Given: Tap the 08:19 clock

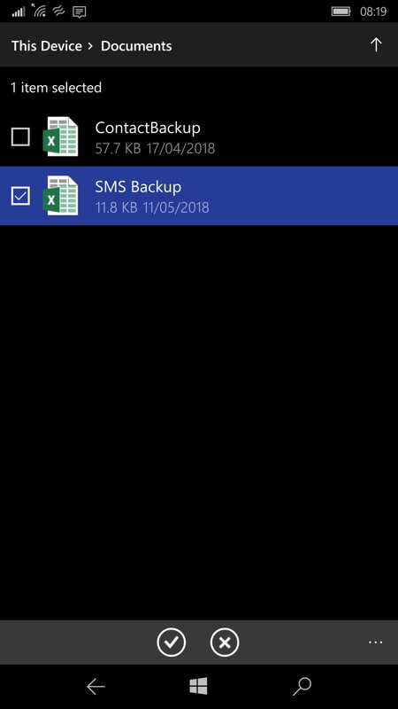Looking at the screenshot, I should tap(373, 12).
